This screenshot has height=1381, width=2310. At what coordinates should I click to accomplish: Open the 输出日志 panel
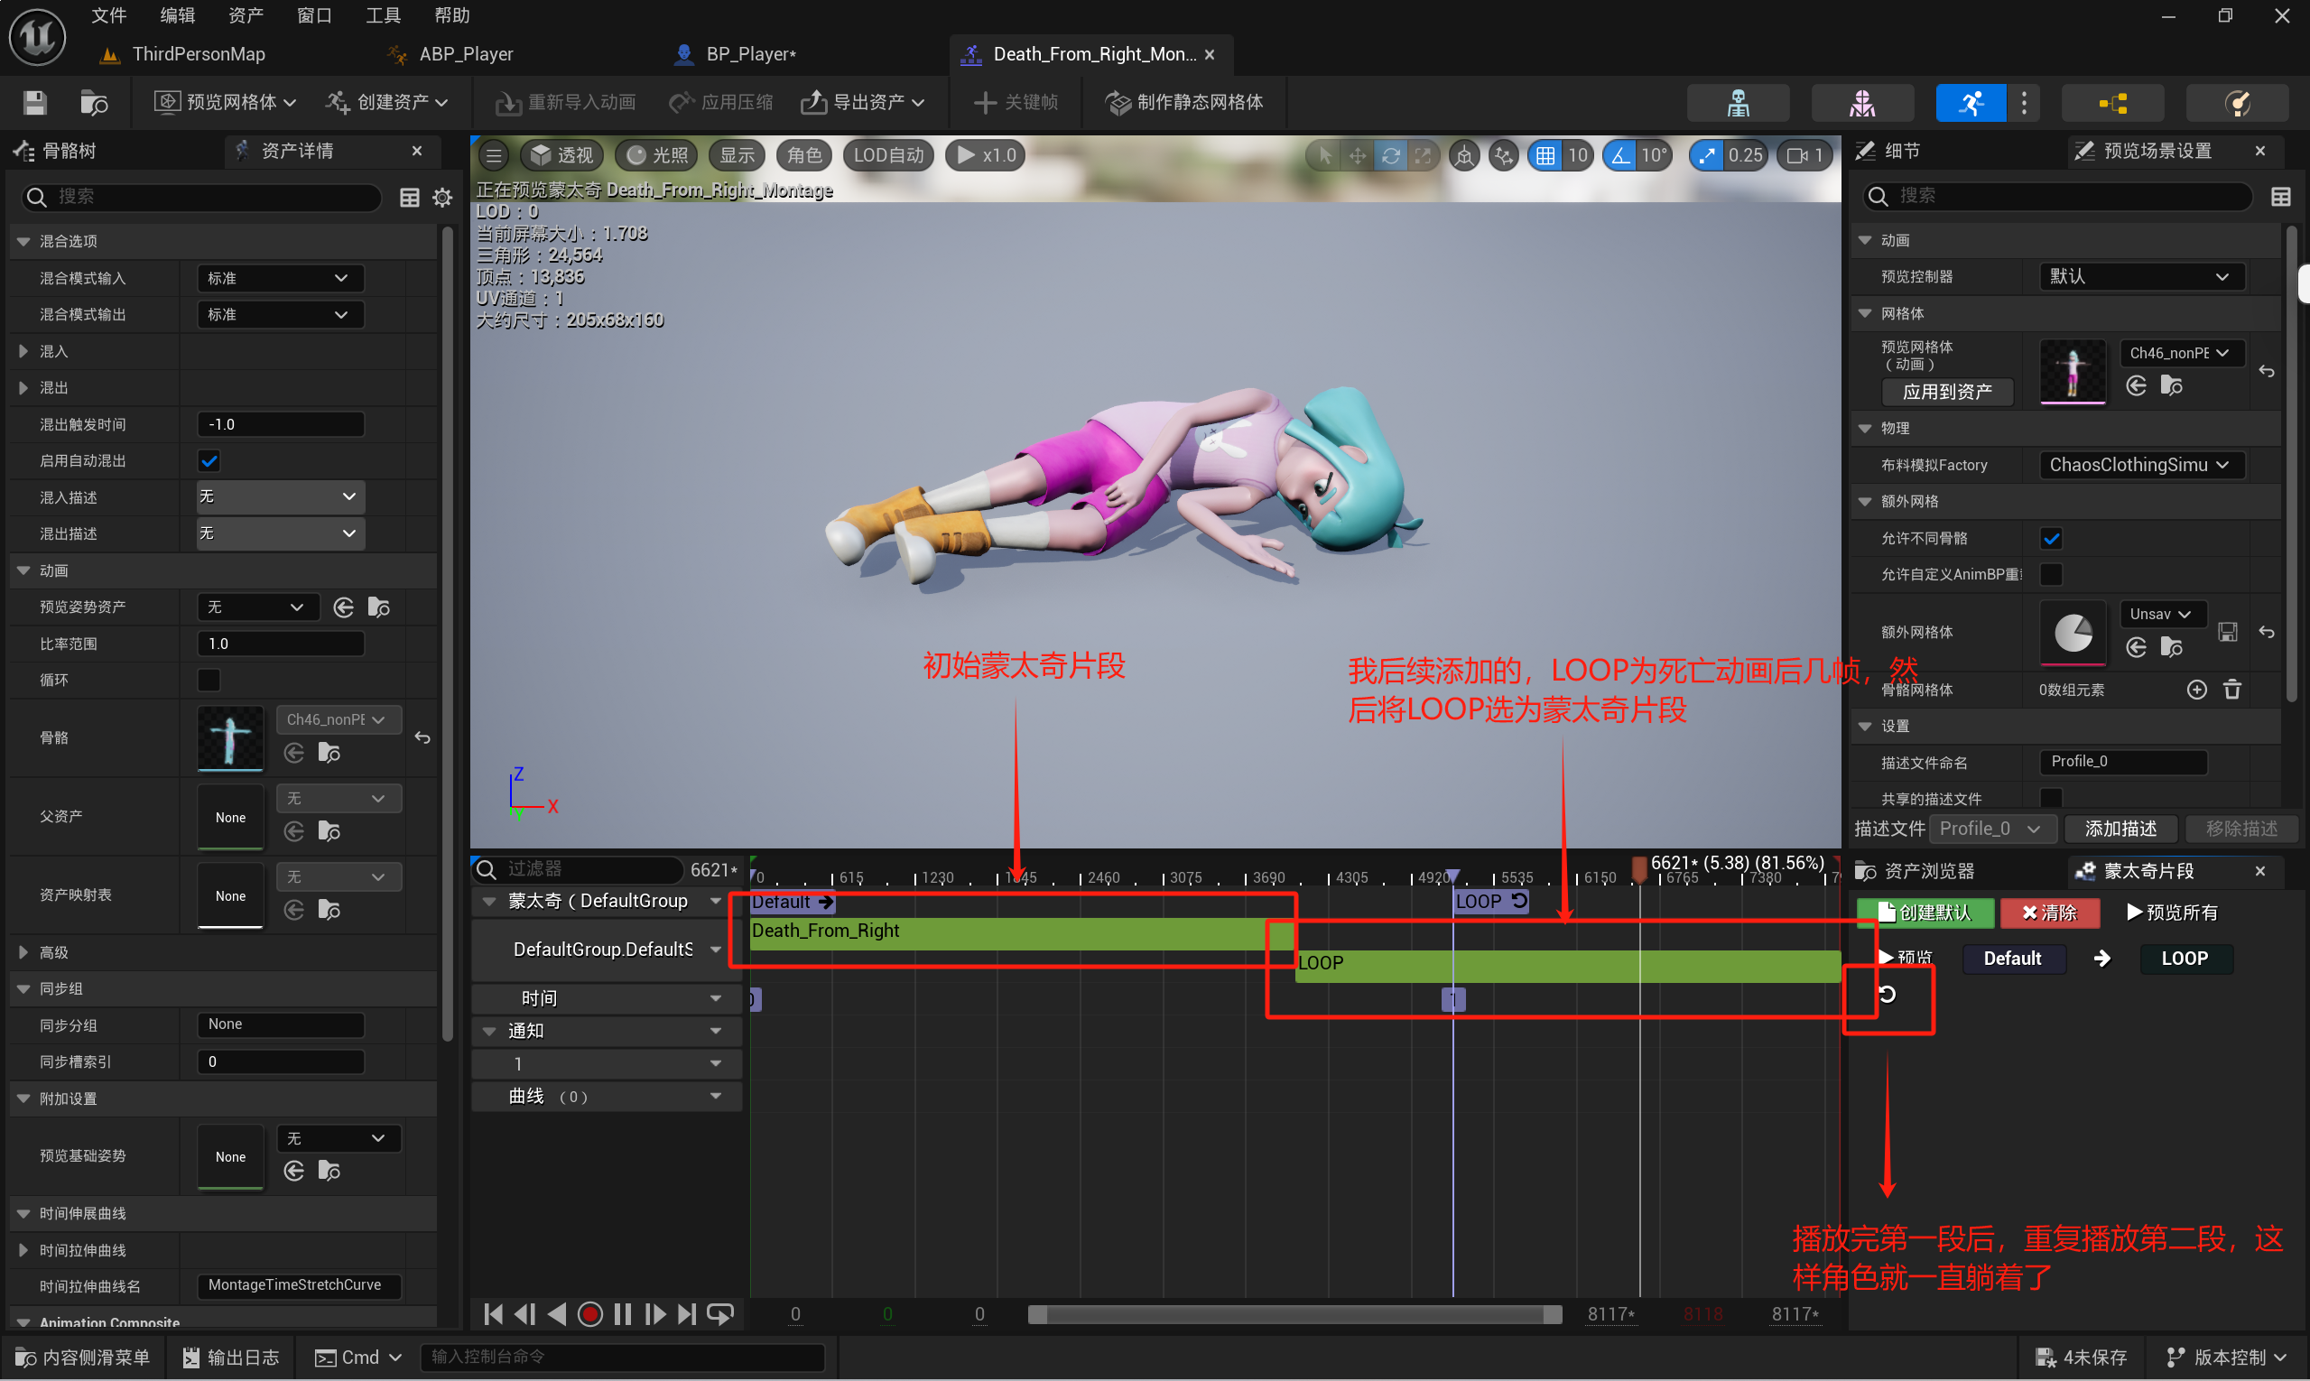(x=232, y=1358)
